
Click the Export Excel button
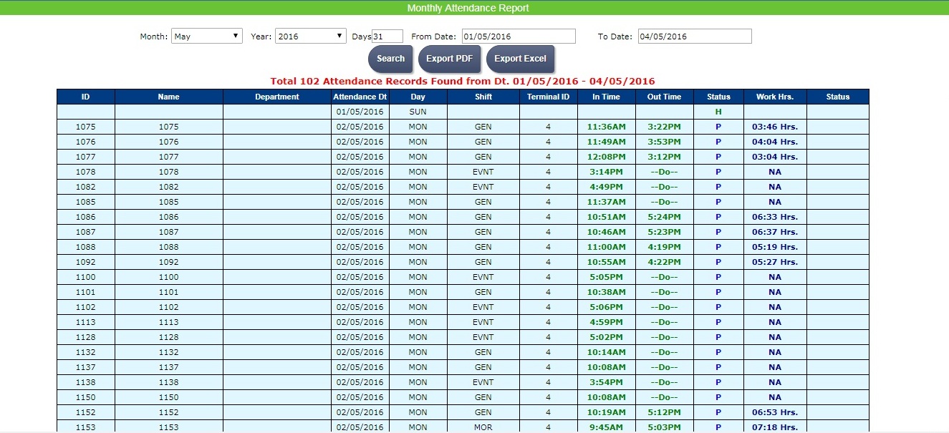pos(520,59)
